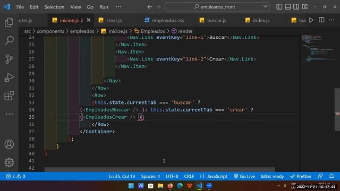Image resolution: width=340 pixels, height=191 pixels.
Task: Open notifications bell
Action: 331,176
